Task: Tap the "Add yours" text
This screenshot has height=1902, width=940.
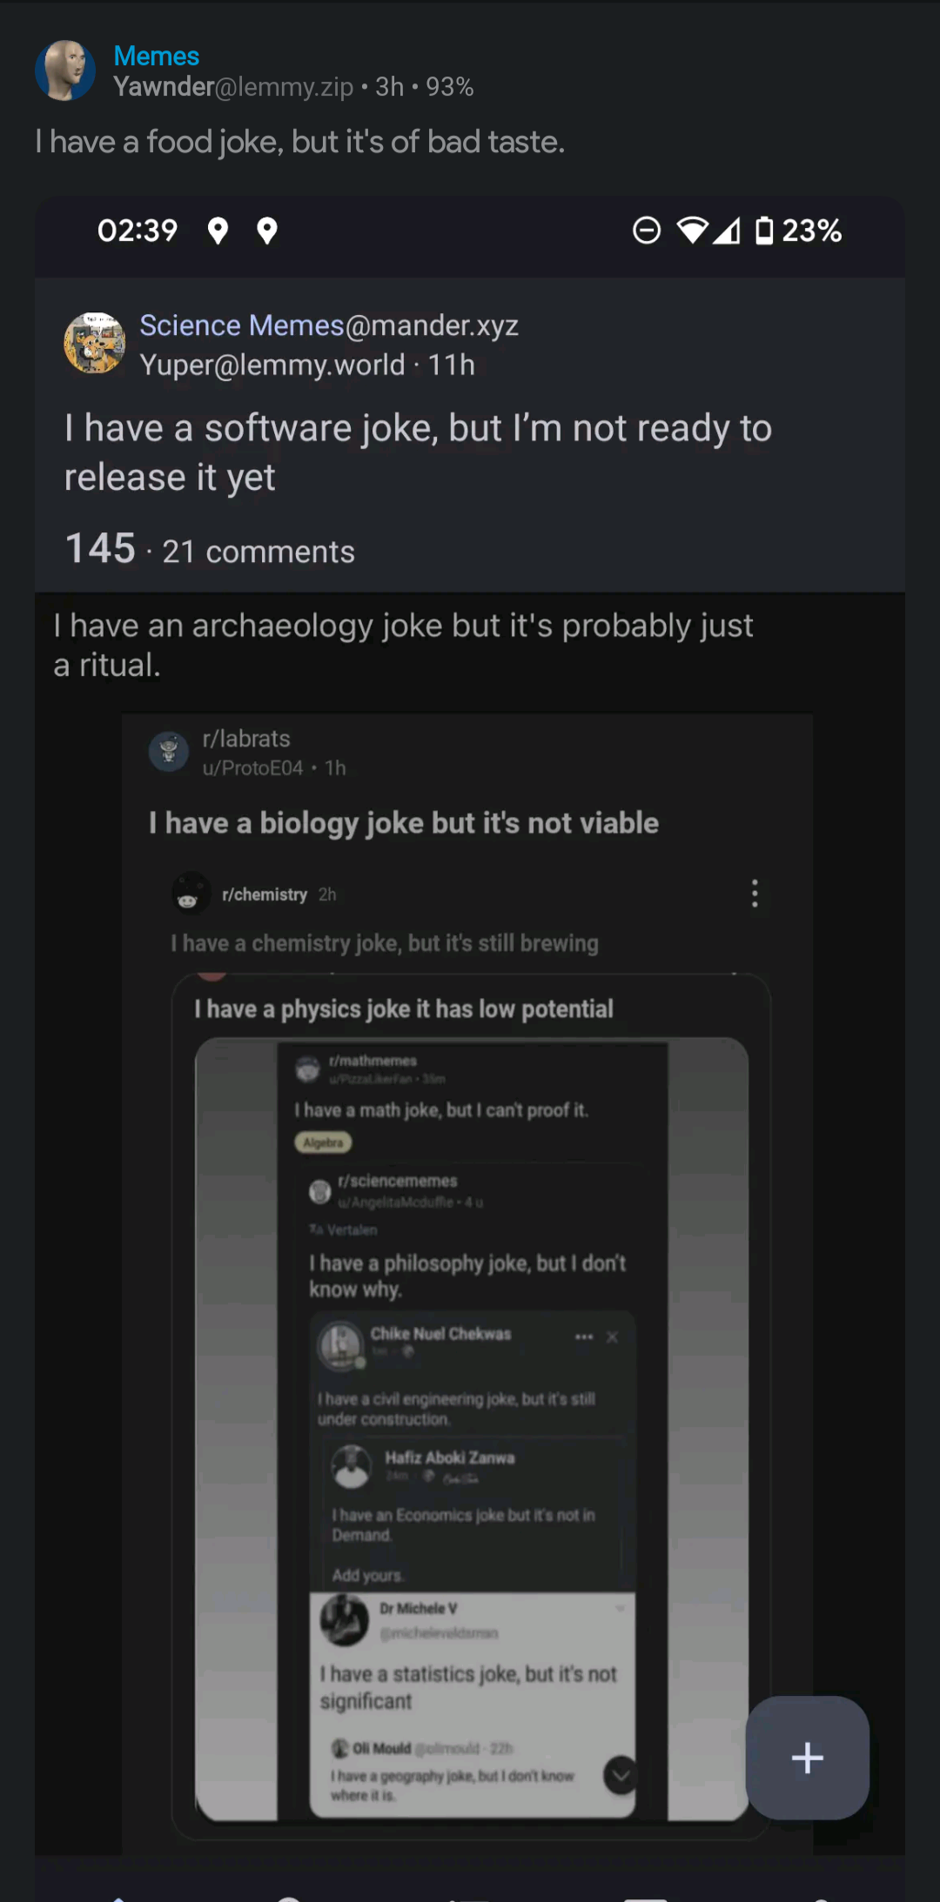Action: pyautogui.click(x=367, y=1575)
